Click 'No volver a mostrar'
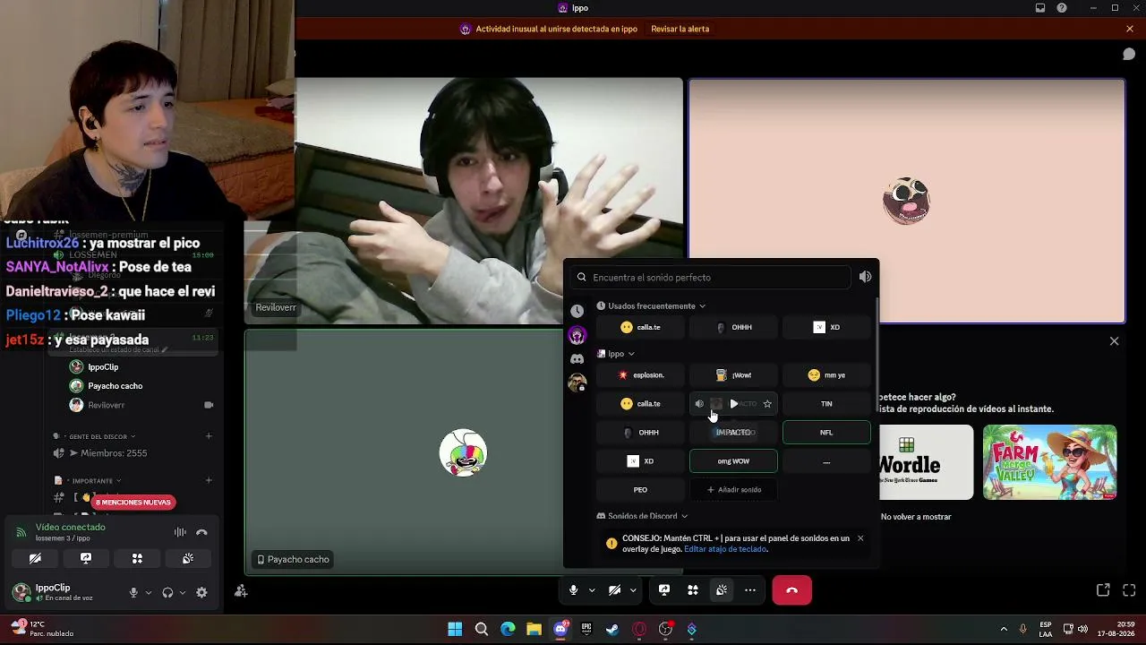Viewport: 1146px width, 645px height. pos(916,517)
